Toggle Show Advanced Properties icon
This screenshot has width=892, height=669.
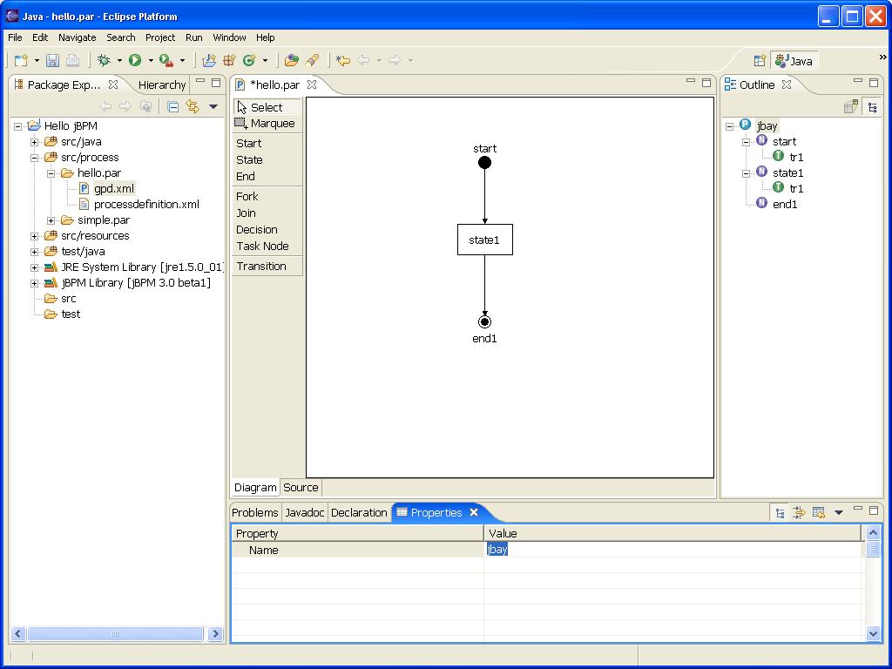[799, 513]
